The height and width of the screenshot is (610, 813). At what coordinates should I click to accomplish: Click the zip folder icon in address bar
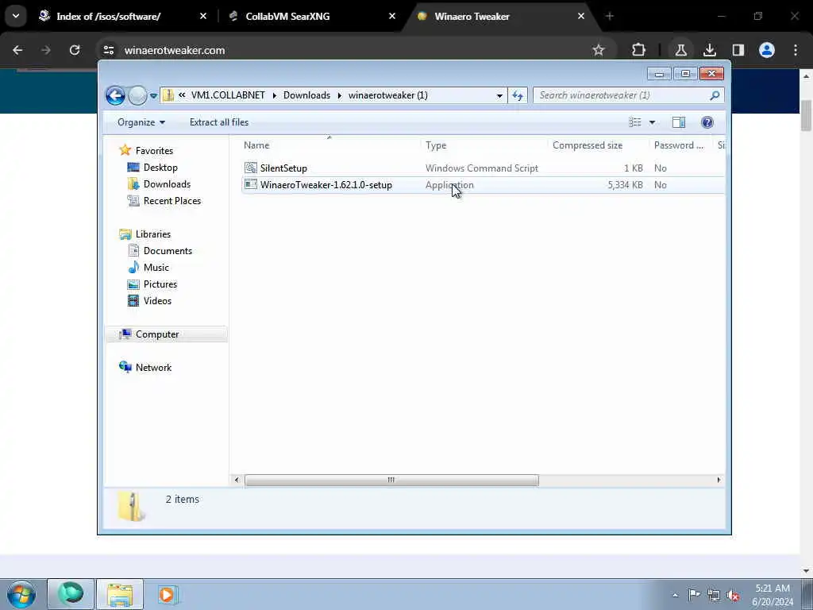[168, 95]
